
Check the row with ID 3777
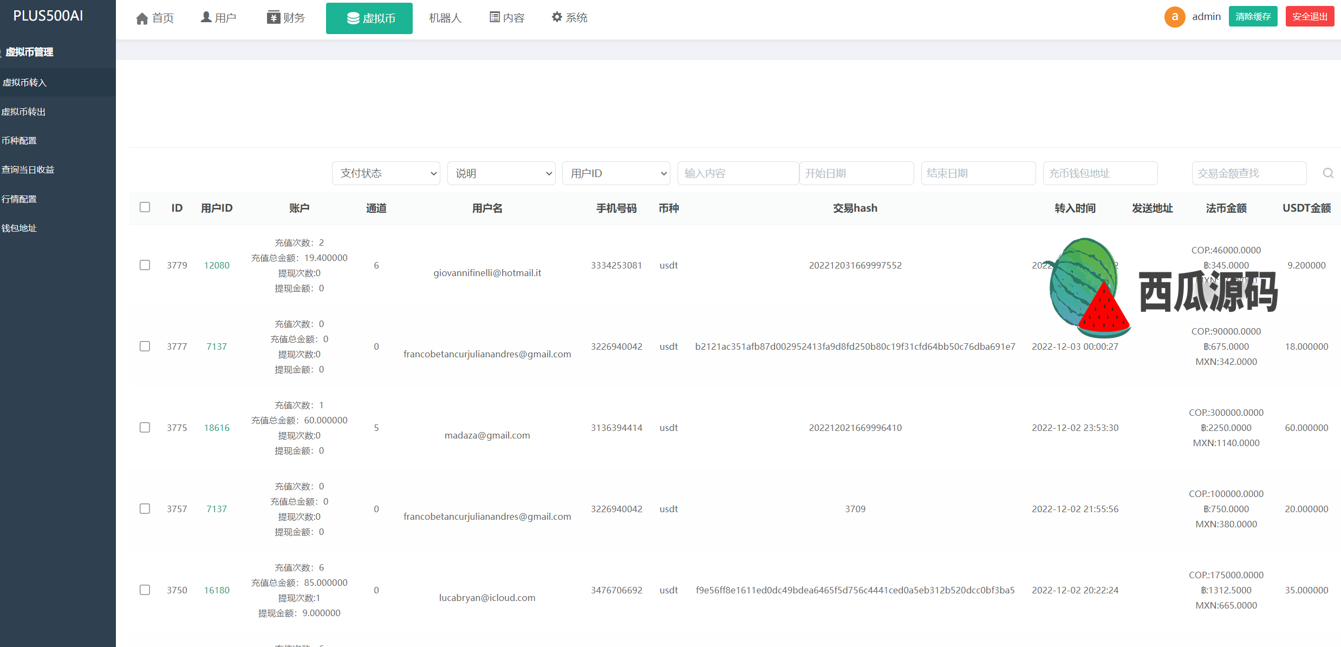145,346
